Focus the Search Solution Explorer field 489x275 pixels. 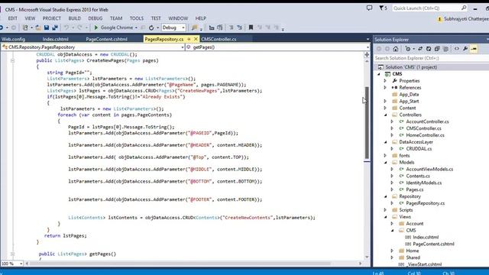point(431,58)
